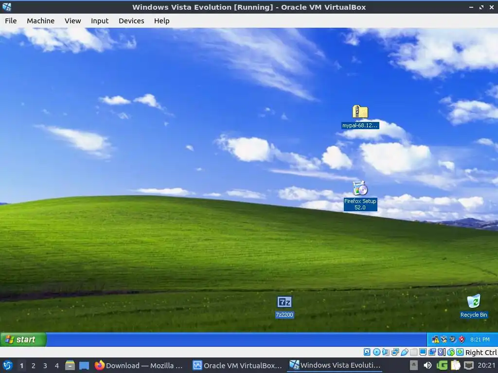The height and width of the screenshot is (373, 498).
Task: Click the screen recording indicator icon
Action: point(432,352)
